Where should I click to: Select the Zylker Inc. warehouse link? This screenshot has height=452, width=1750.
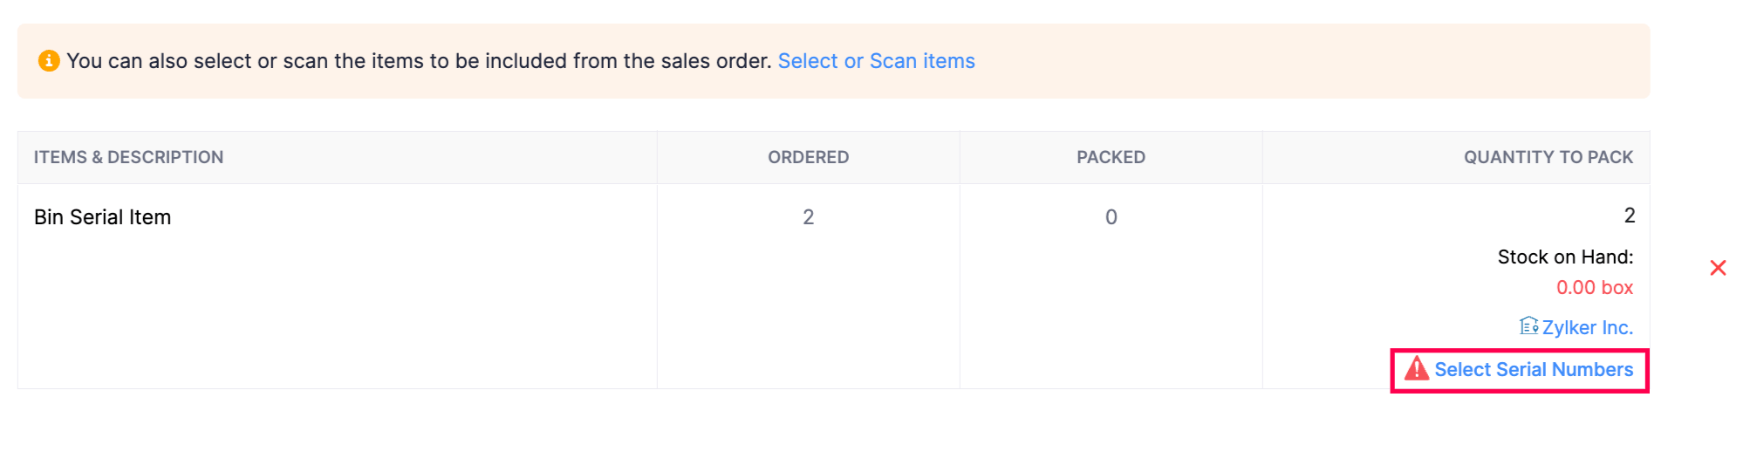[1587, 328]
